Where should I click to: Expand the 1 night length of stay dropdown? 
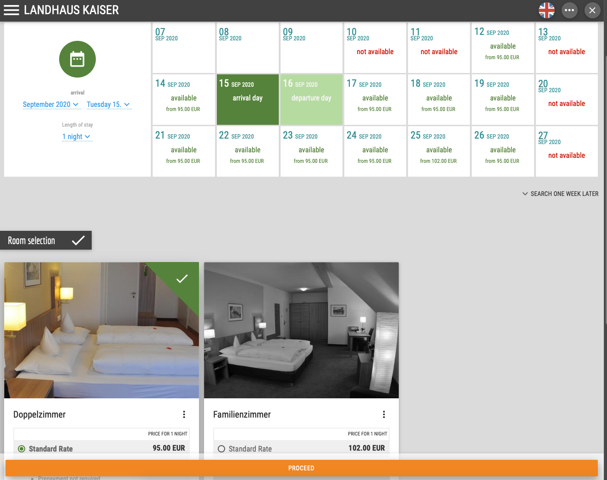click(77, 137)
